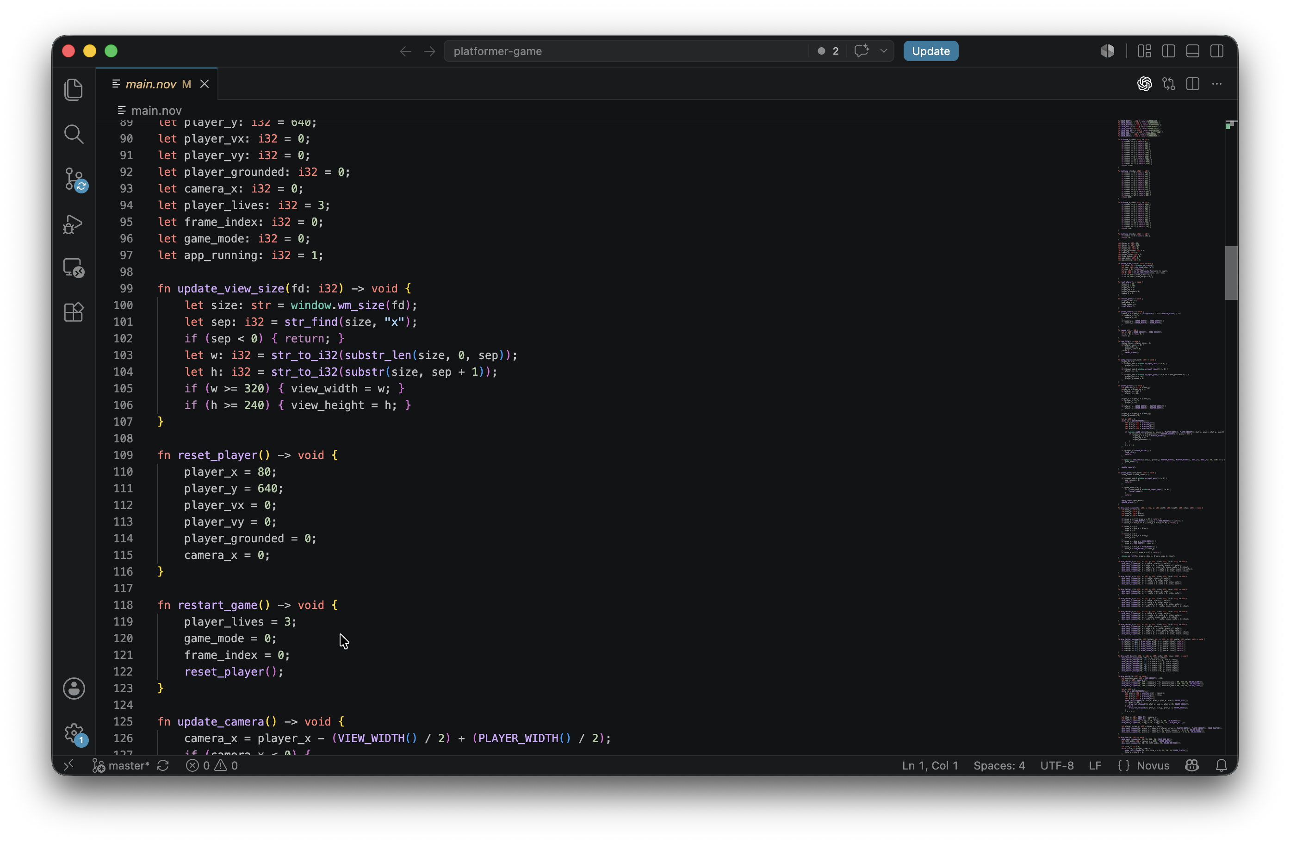This screenshot has width=1290, height=844.
Task: Open the ChatGPT editor action icon
Action: point(1145,83)
